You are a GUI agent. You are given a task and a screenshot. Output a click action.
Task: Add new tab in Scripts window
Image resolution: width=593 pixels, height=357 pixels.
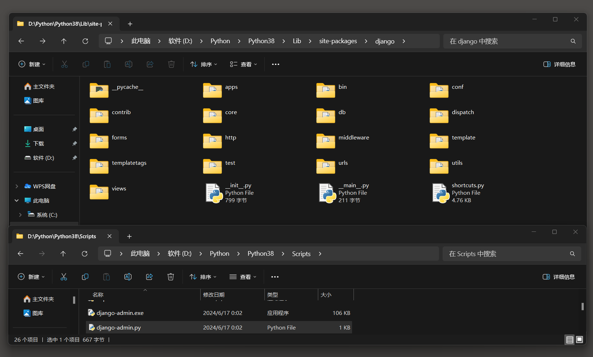pyautogui.click(x=129, y=236)
